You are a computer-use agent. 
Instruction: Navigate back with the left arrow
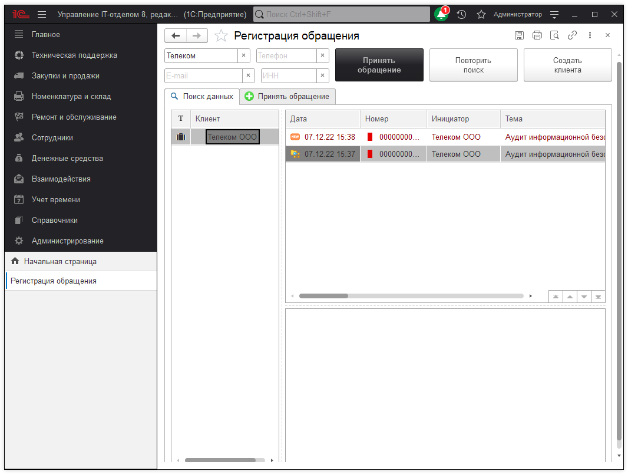coord(176,36)
